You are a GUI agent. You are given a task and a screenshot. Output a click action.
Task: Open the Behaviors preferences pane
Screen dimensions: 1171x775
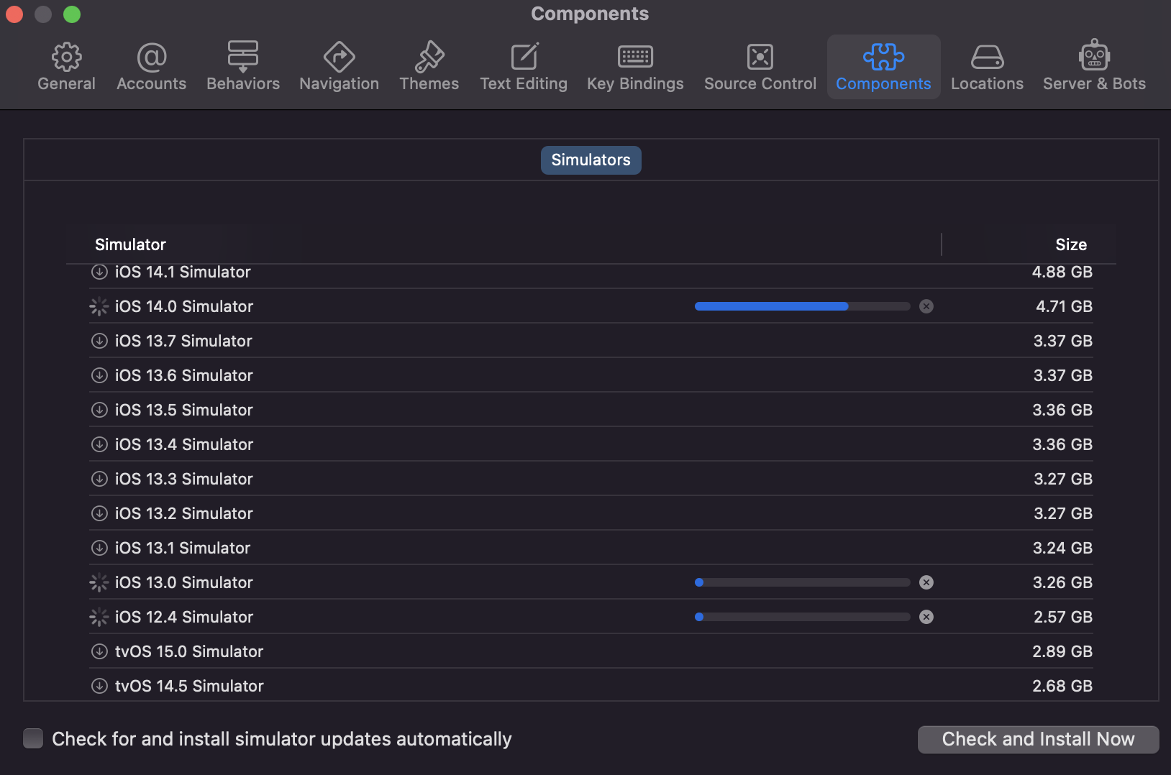click(243, 67)
